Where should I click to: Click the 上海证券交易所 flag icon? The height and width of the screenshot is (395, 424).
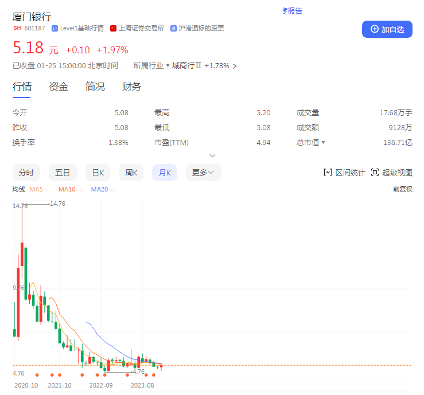coord(113,28)
